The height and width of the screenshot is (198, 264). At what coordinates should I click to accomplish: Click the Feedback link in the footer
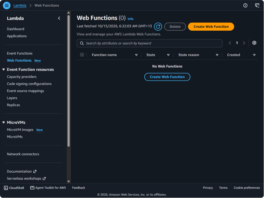(79, 188)
